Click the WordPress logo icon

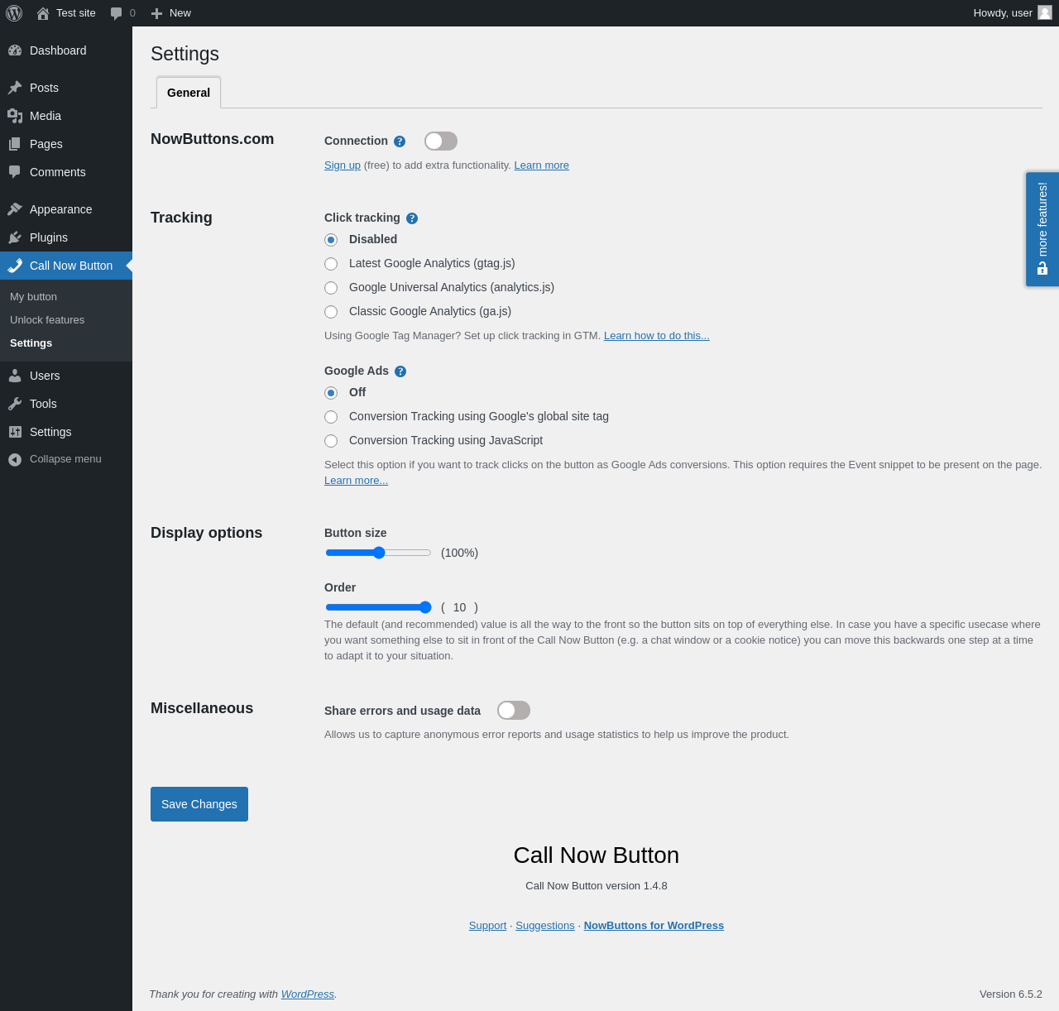(x=14, y=13)
